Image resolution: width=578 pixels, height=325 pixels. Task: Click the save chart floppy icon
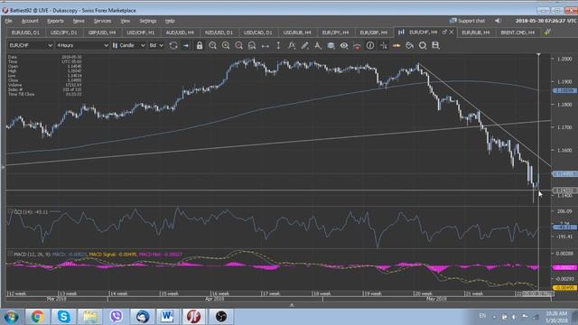tap(435, 45)
